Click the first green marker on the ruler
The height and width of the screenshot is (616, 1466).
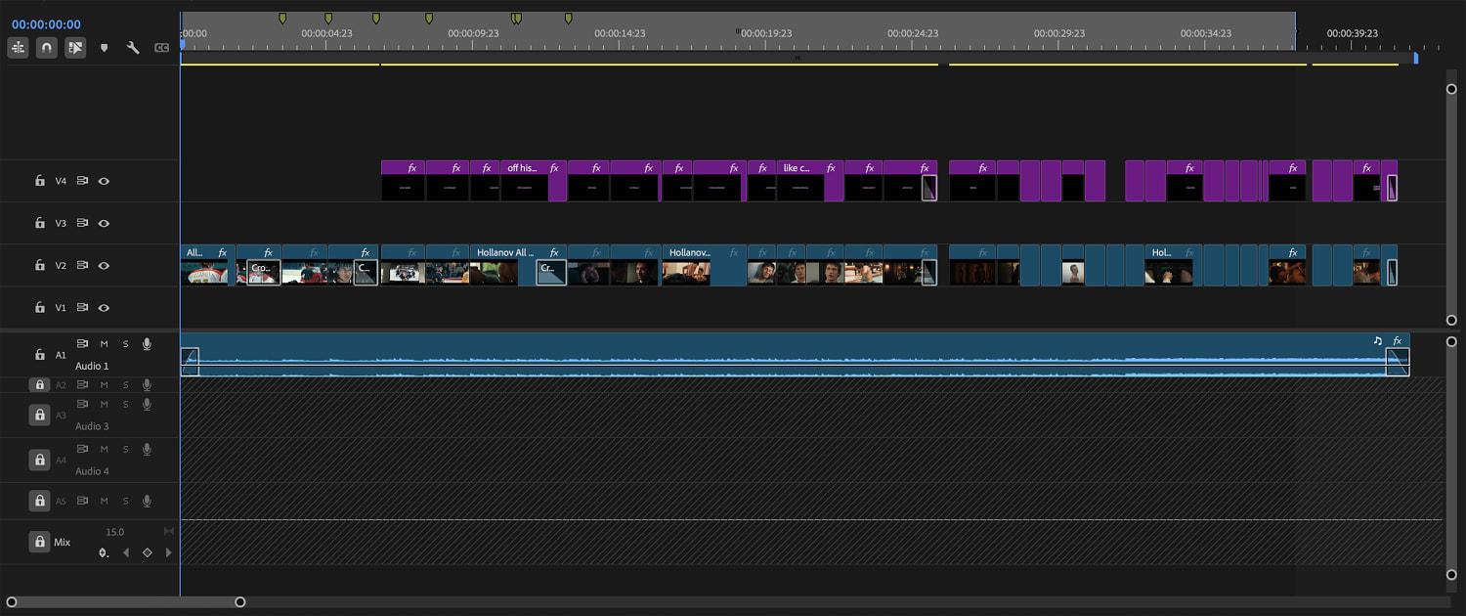[x=282, y=19]
